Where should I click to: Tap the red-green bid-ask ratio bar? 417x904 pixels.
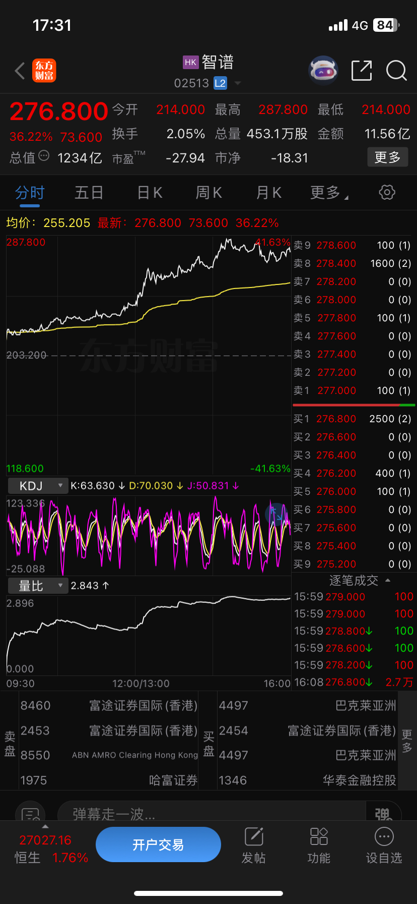(x=354, y=405)
